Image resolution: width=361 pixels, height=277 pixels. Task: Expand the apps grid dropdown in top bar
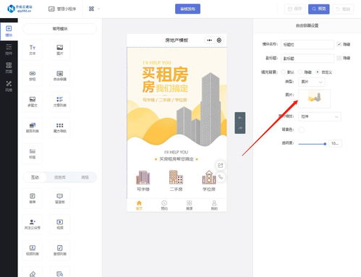[94, 9]
